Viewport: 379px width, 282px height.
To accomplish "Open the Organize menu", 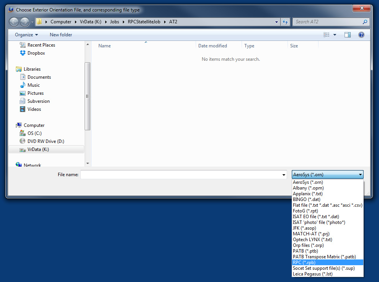I will point(26,35).
